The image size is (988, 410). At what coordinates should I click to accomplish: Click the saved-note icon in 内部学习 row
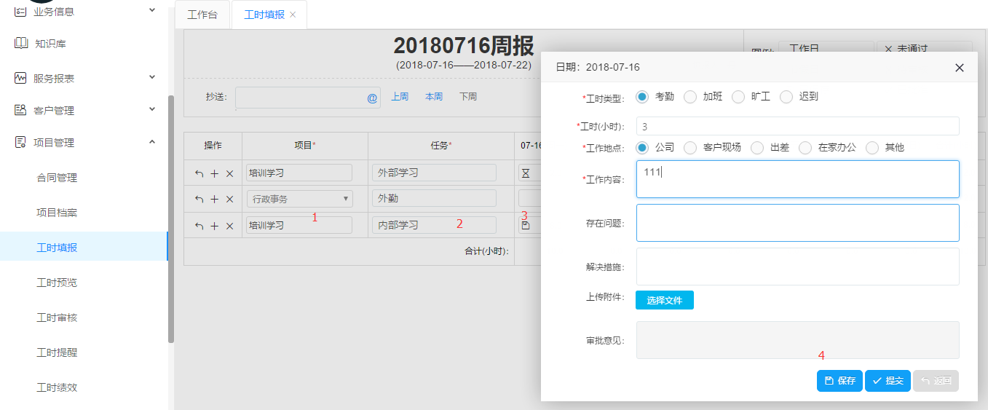coord(526,226)
